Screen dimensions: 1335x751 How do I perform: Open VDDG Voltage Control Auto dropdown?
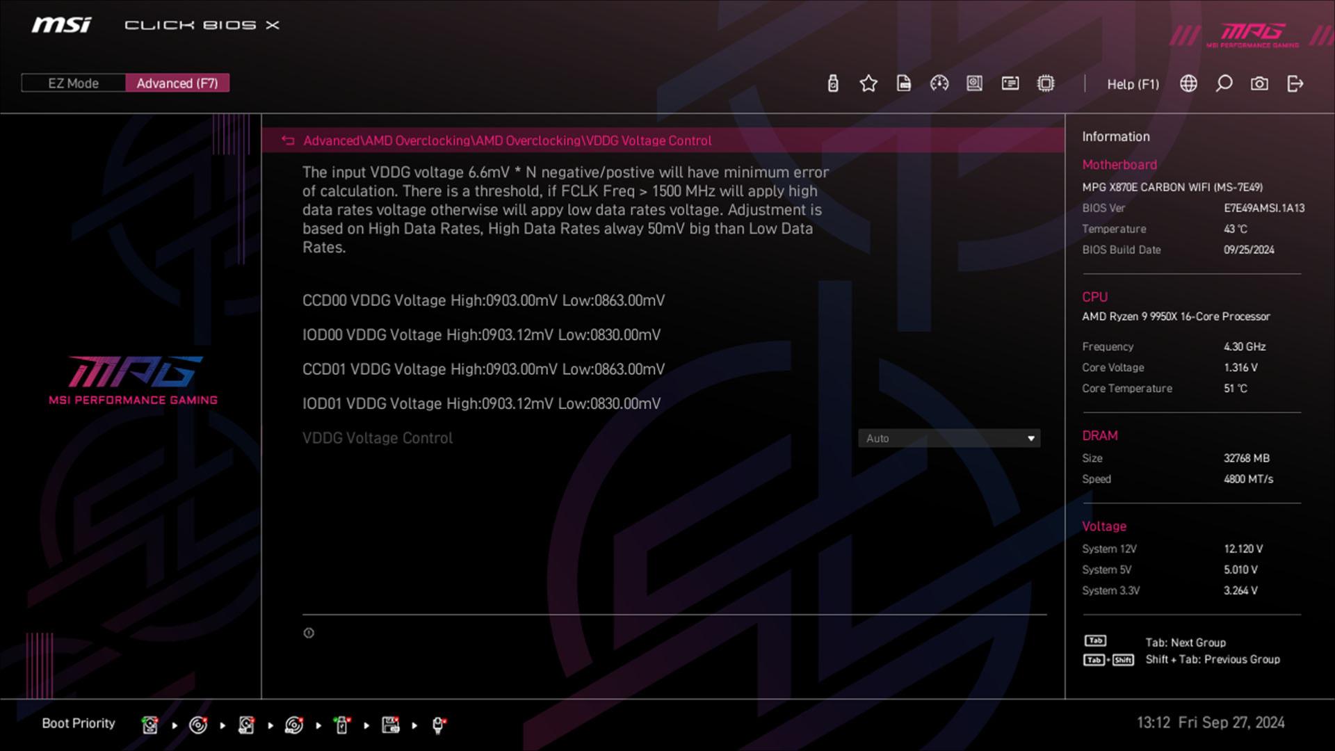949,438
